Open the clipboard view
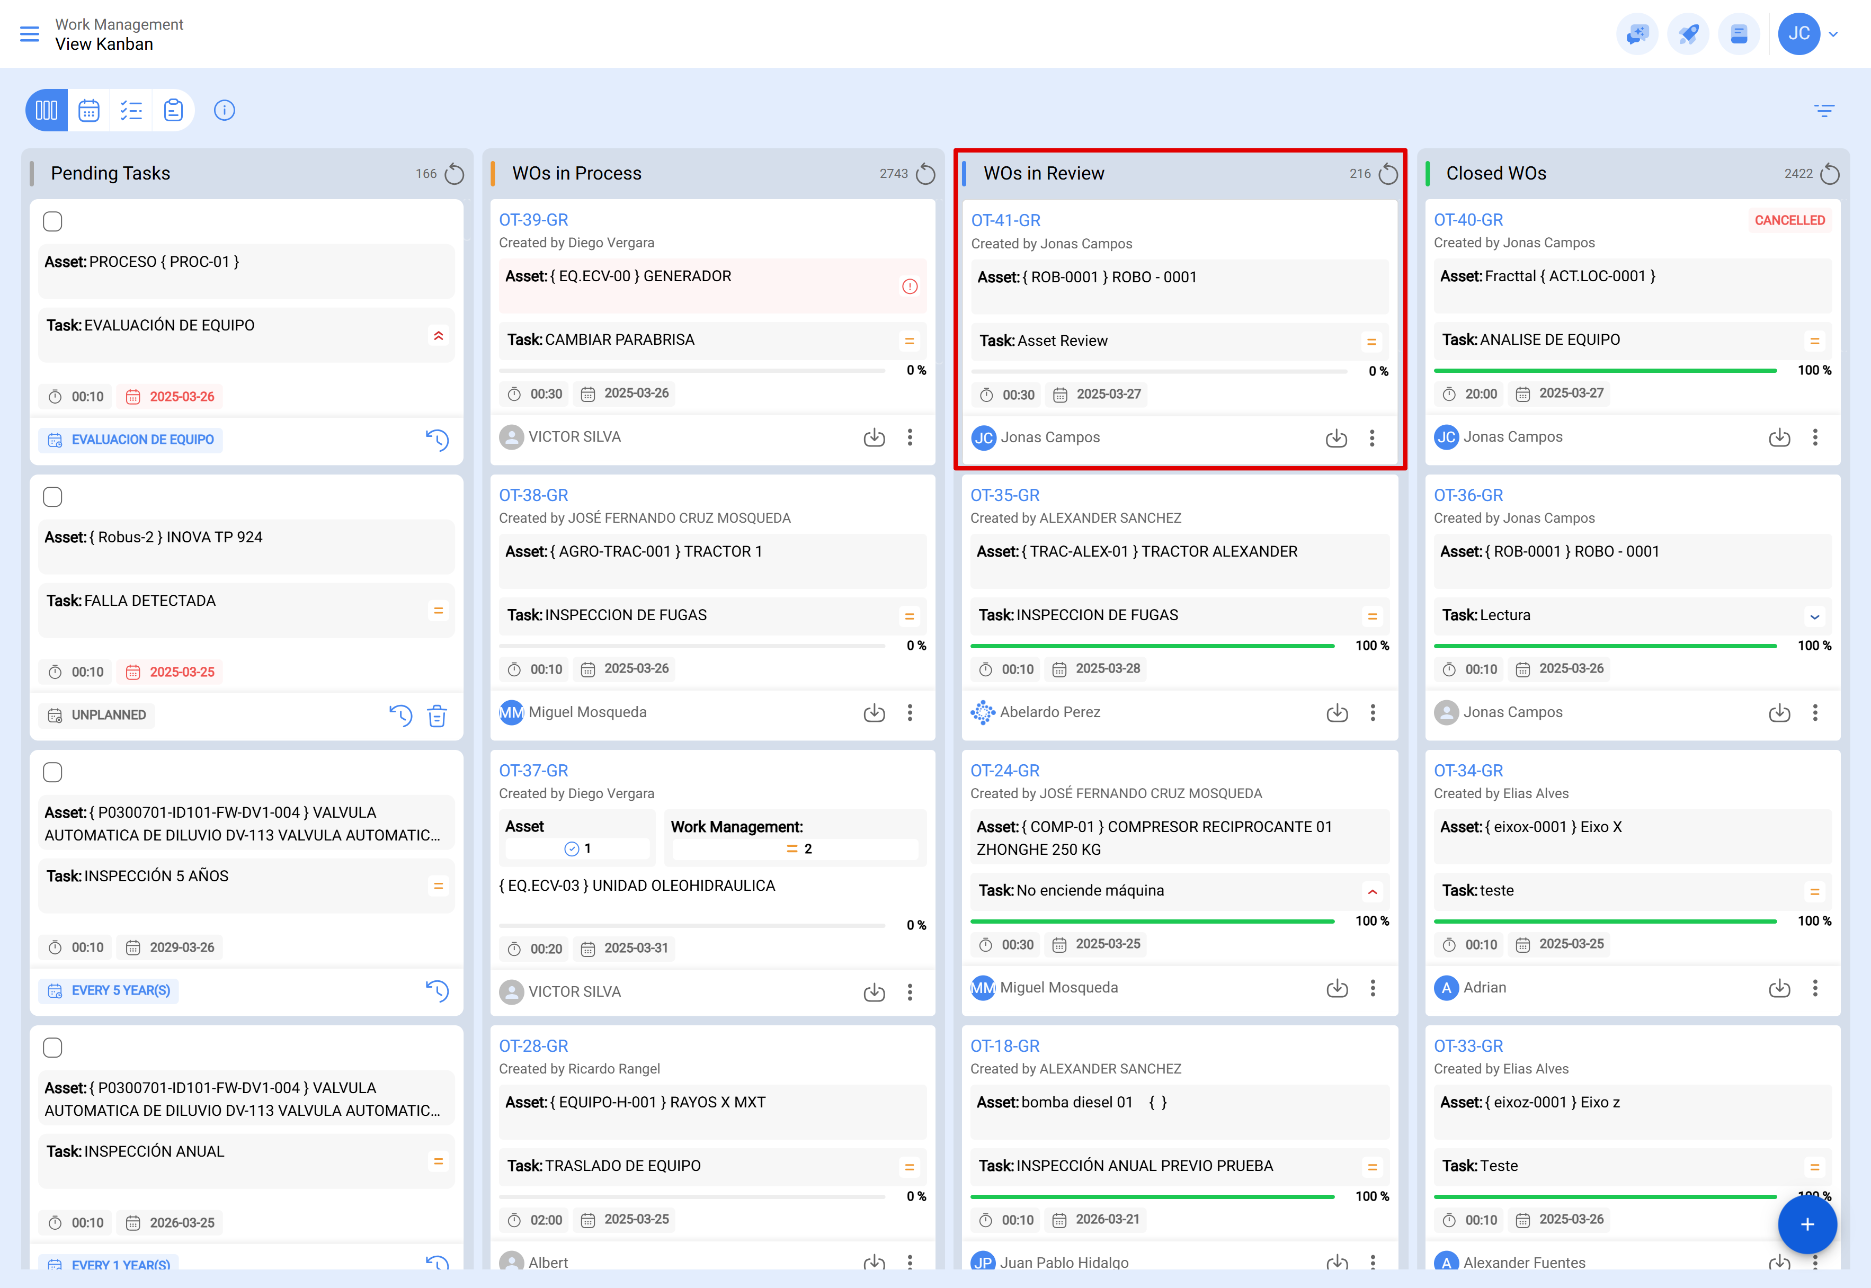 click(x=174, y=110)
